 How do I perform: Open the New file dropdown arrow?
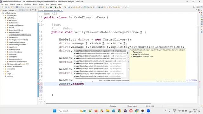pos(4,7)
